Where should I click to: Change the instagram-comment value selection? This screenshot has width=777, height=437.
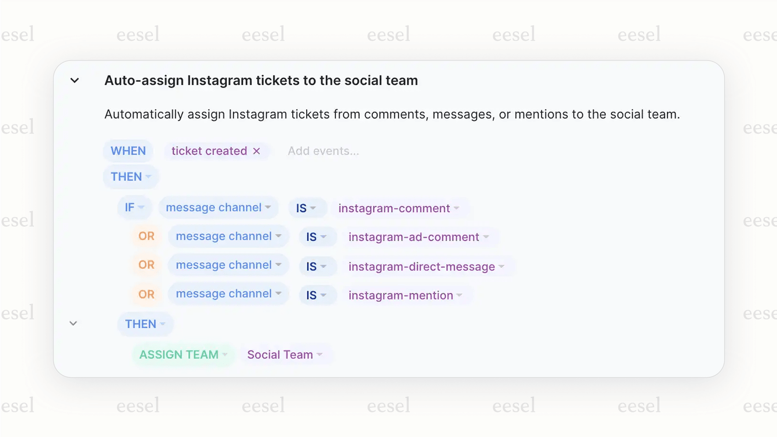click(x=400, y=208)
